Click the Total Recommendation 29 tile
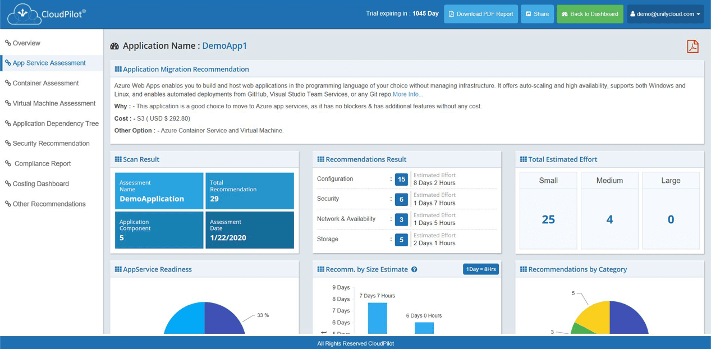 tap(250, 191)
